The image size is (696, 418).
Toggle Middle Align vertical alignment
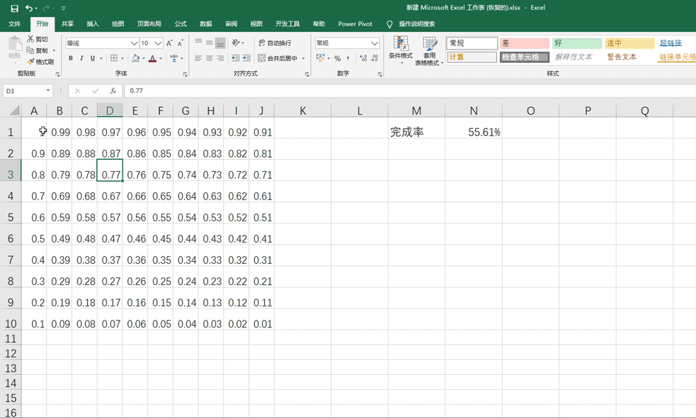(209, 42)
